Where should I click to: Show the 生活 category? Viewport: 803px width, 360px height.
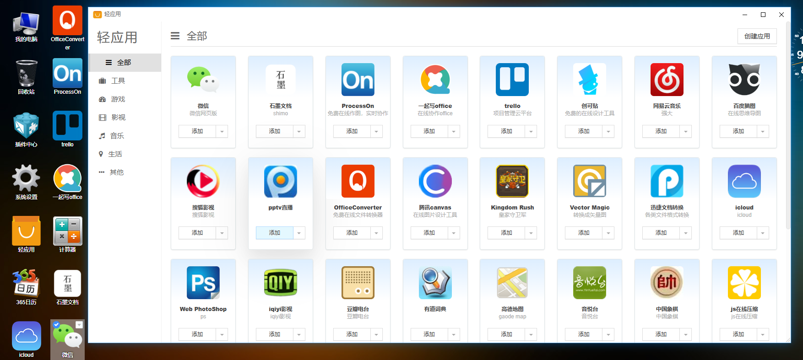[x=125, y=154]
